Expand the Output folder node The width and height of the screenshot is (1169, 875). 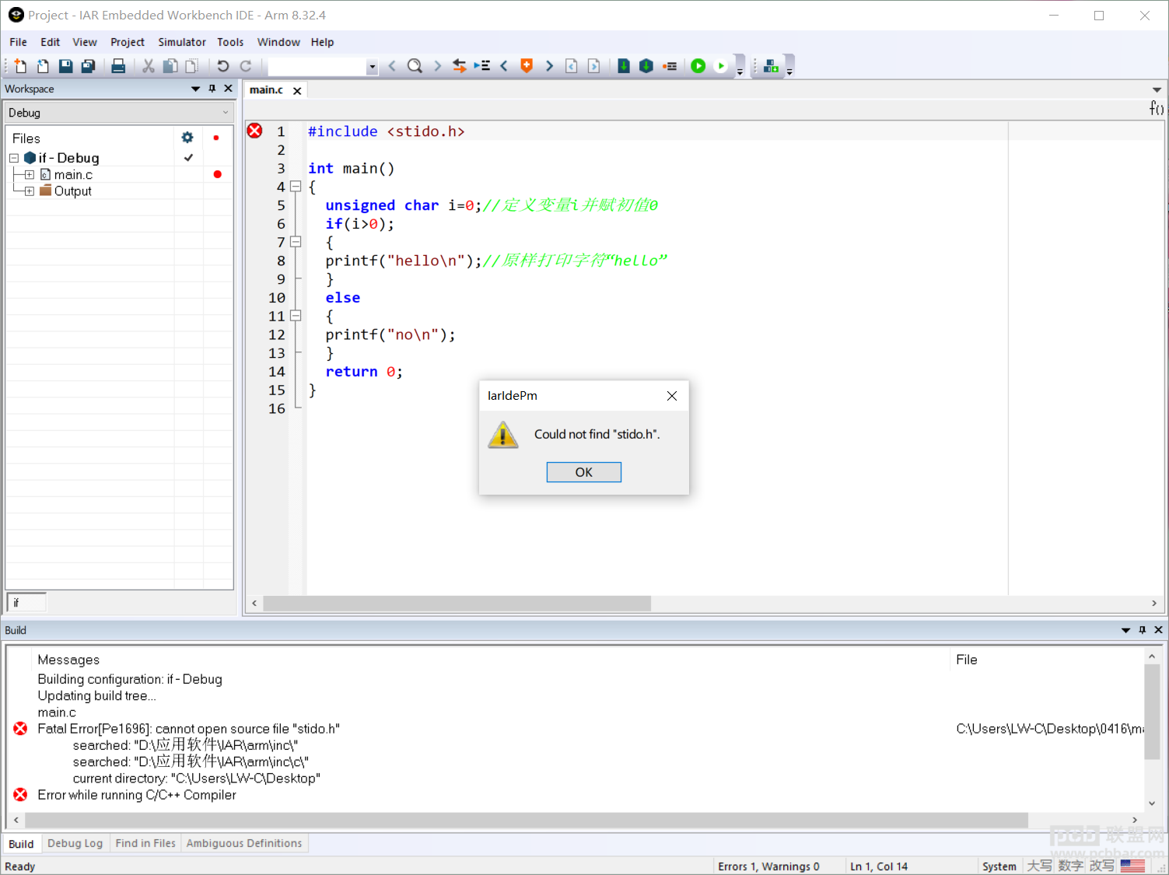30,191
